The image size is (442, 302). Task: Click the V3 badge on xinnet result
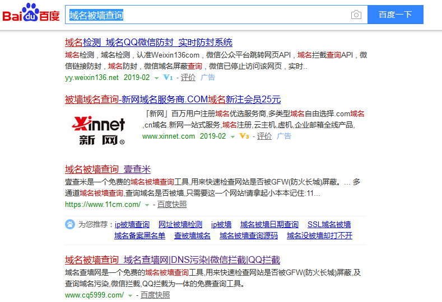(244, 136)
